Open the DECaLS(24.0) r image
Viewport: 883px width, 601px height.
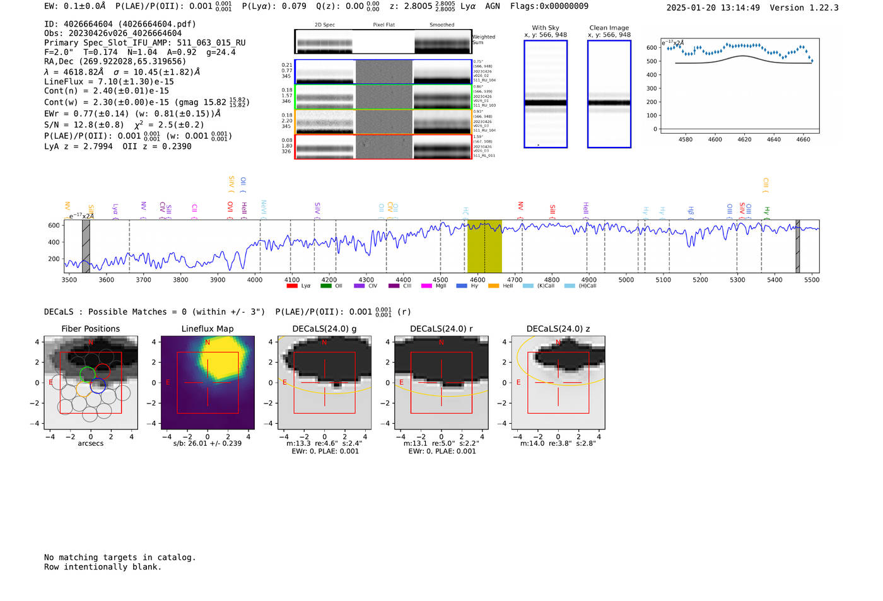click(x=441, y=383)
